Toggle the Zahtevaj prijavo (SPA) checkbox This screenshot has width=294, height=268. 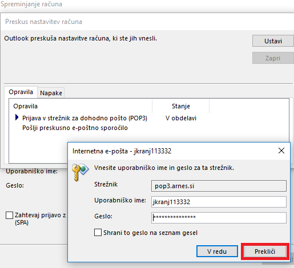(x=9, y=215)
